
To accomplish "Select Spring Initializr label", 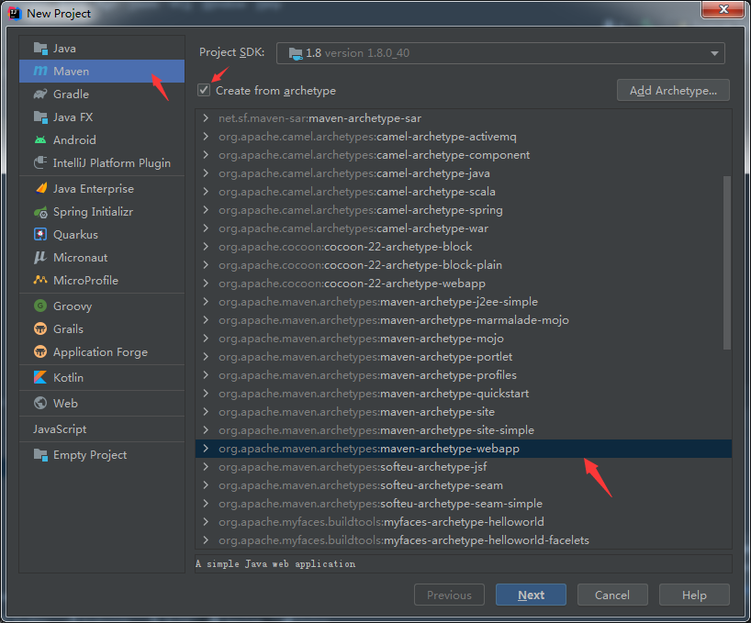I will 93,212.
